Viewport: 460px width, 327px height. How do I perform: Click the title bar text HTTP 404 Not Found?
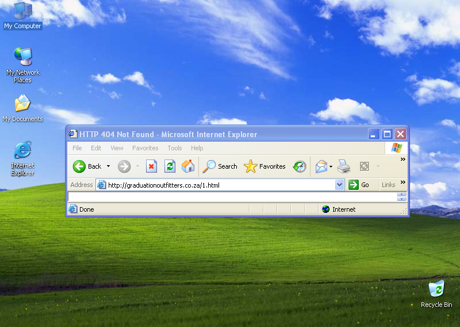pyautogui.click(x=117, y=134)
